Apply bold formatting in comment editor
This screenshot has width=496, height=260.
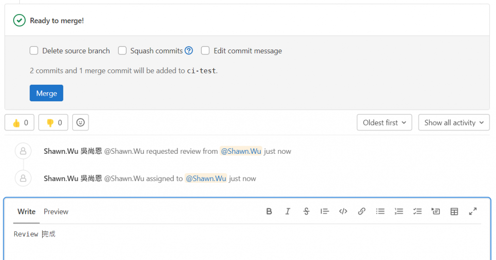[x=269, y=211]
